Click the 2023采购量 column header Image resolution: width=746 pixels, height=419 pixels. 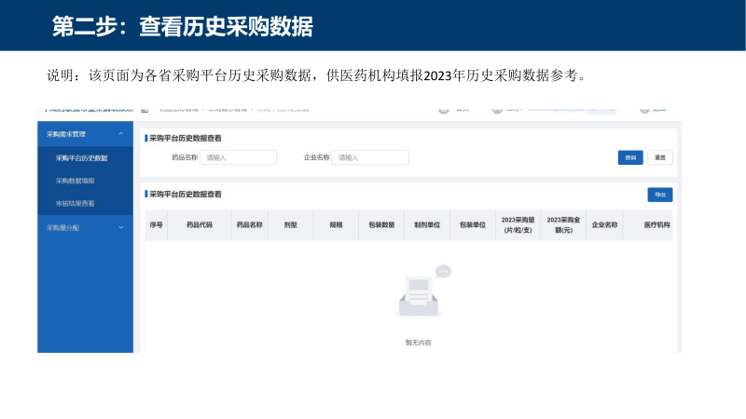pyautogui.click(x=518, y=224)
